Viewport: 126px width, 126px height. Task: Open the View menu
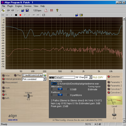36,6
